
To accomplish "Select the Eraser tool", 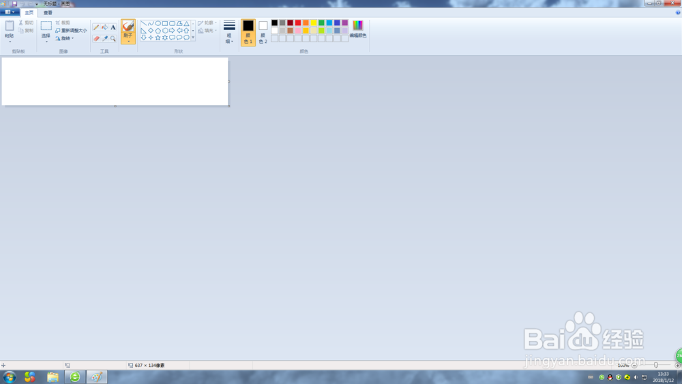I will pyautogui.click(x=96, y=38).
